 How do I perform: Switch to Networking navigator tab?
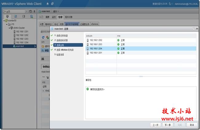pyautogui.click(x=31, y=16)
